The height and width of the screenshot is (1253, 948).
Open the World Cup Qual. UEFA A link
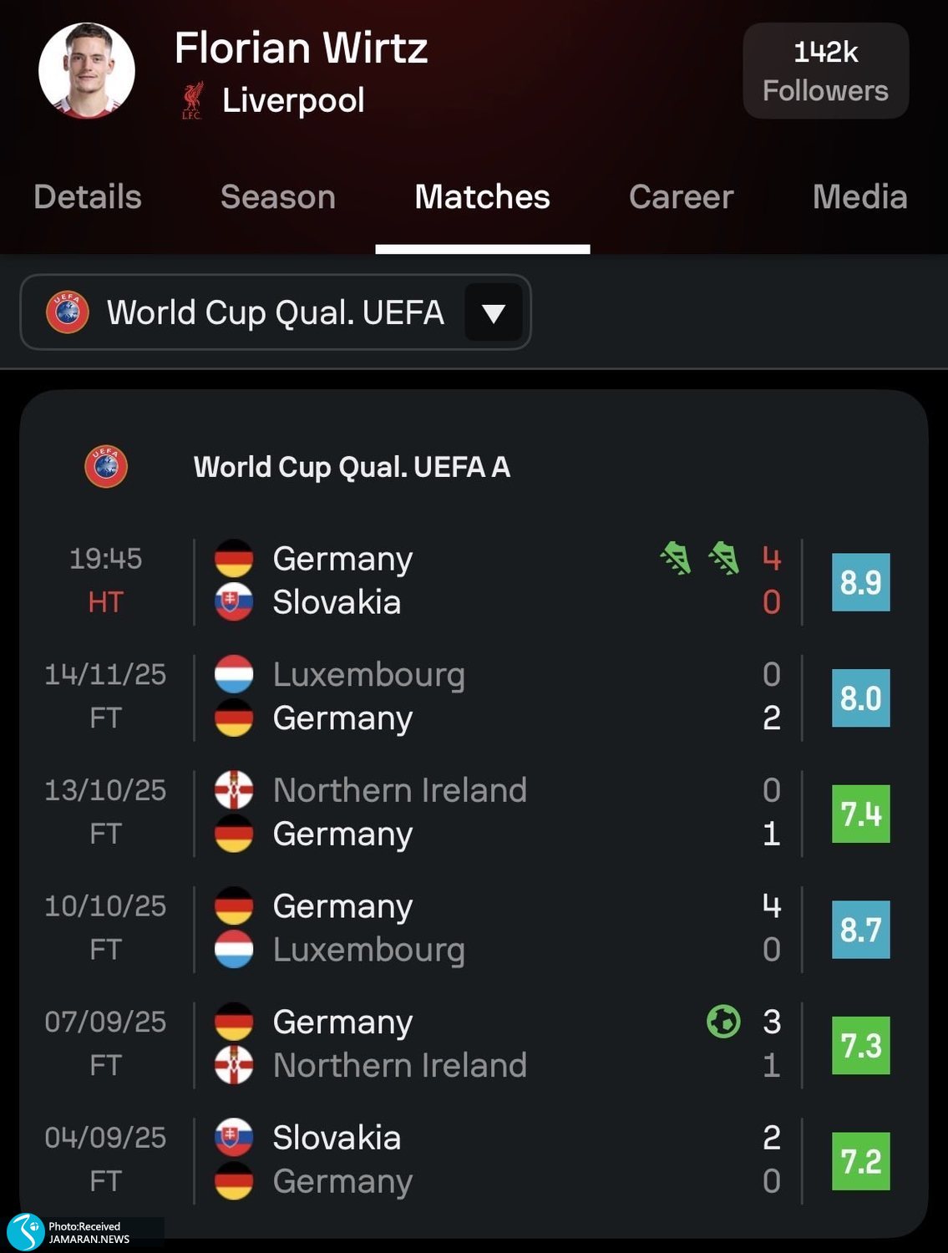tap(352, 467)
